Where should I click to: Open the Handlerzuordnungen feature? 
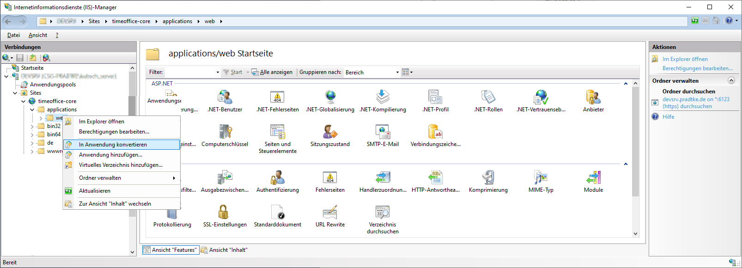pos(383,182)
